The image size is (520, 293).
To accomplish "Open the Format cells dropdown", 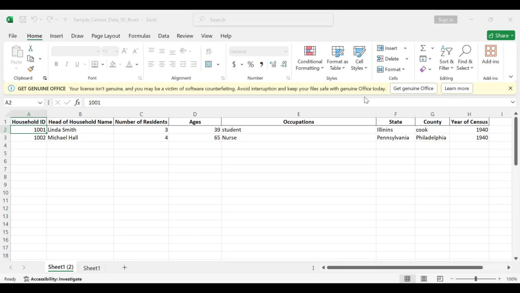I will (392, 69).
